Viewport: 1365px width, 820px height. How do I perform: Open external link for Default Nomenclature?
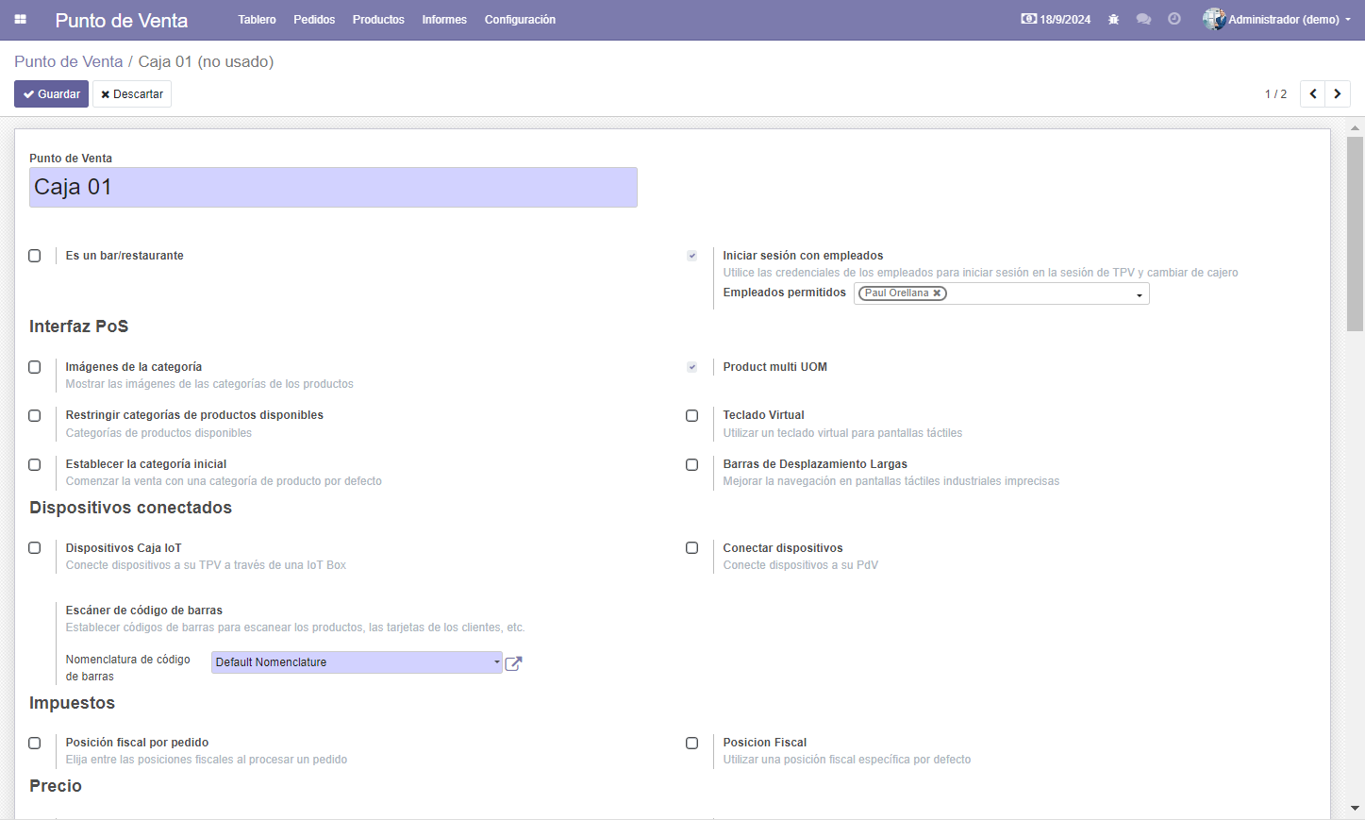pyautogui.click(x=513, y=663)
